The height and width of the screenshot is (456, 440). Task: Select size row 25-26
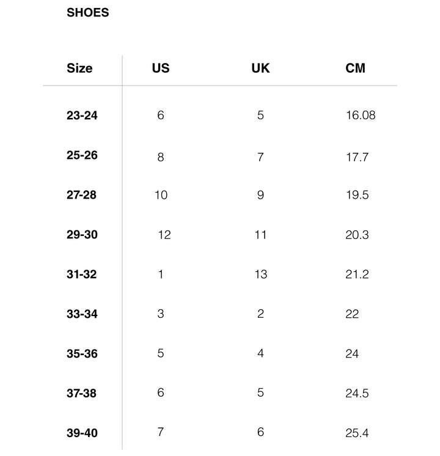click(82, 155)
